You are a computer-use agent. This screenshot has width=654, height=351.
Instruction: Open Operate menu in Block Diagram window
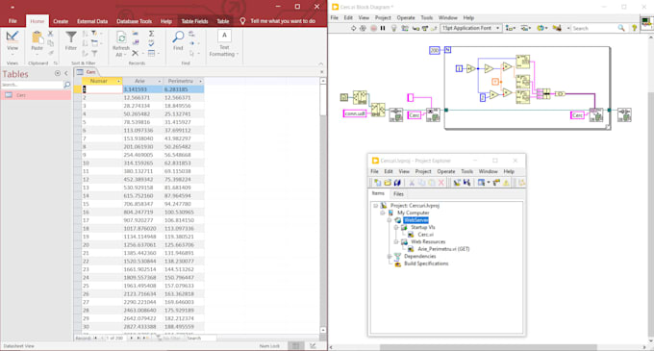coord(406,17)
